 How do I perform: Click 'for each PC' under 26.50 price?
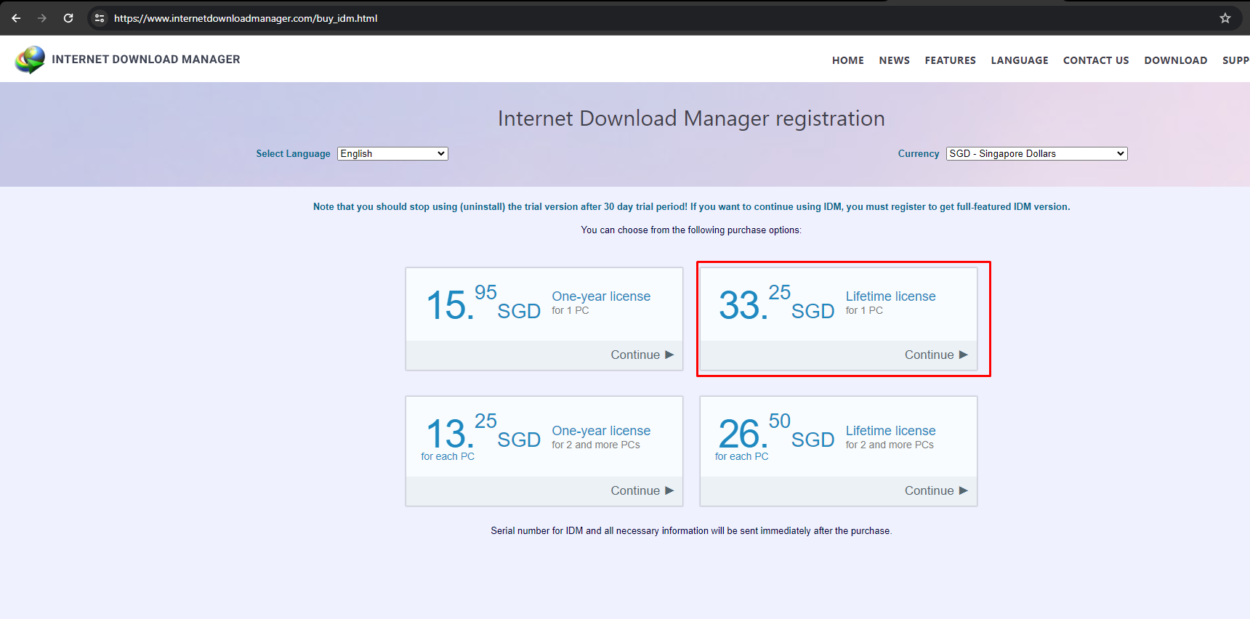click(741, 456)
